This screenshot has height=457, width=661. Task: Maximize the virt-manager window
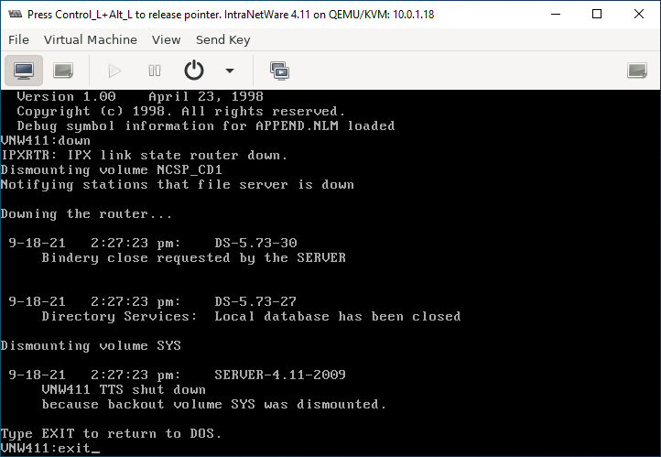pos(597,14)
